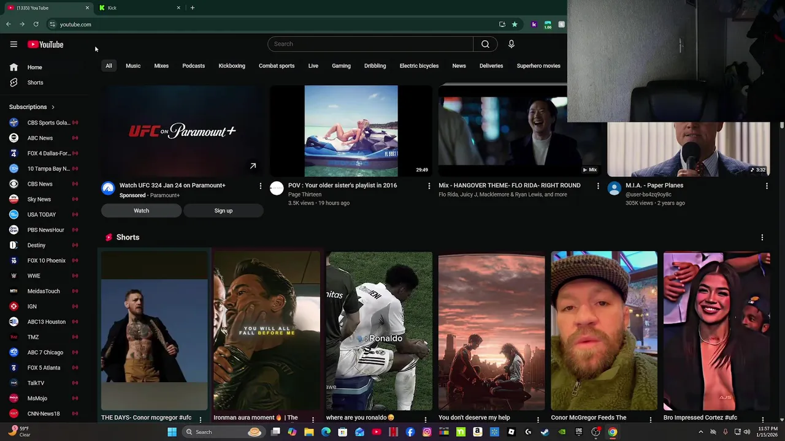Reload the YouTube page
The height and width of the screenshot is (441, 785).
36,24
